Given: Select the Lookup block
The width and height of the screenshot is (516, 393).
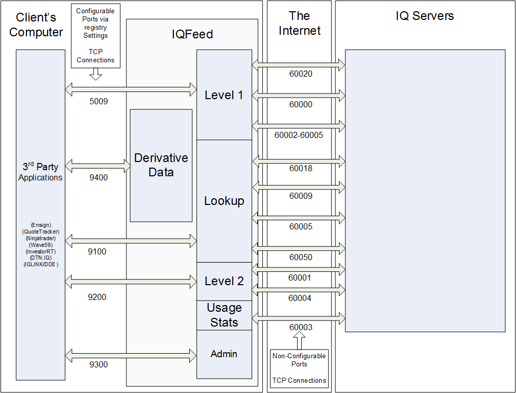Looking at the screenshot, I should click(224, 201).
